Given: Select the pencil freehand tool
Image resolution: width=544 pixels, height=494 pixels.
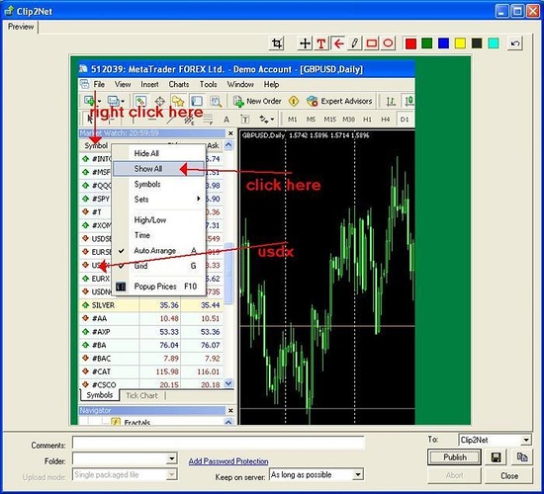Looking at the screenshot, I should [354, 43].
